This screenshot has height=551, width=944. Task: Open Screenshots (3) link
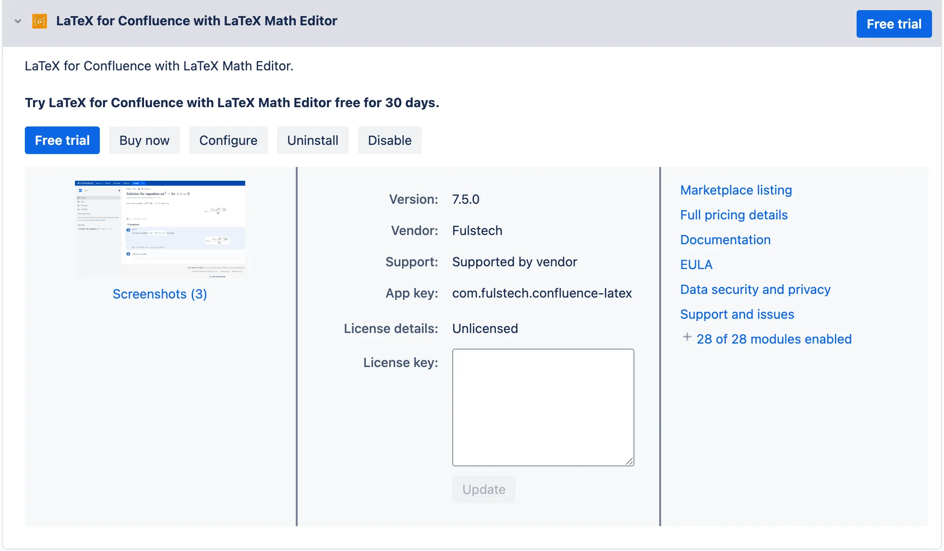160,294
